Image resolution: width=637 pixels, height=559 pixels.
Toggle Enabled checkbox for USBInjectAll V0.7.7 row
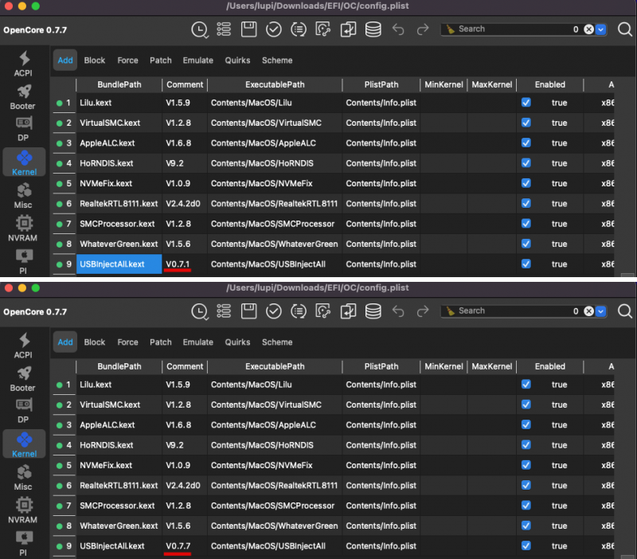click(x=526, y=545)
